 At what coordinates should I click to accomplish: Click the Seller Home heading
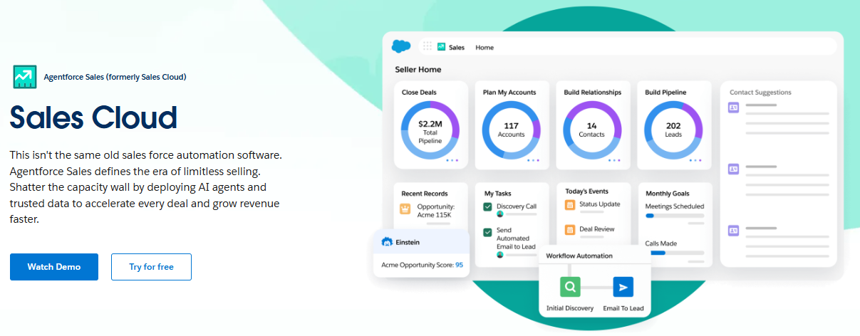point(418,70)
